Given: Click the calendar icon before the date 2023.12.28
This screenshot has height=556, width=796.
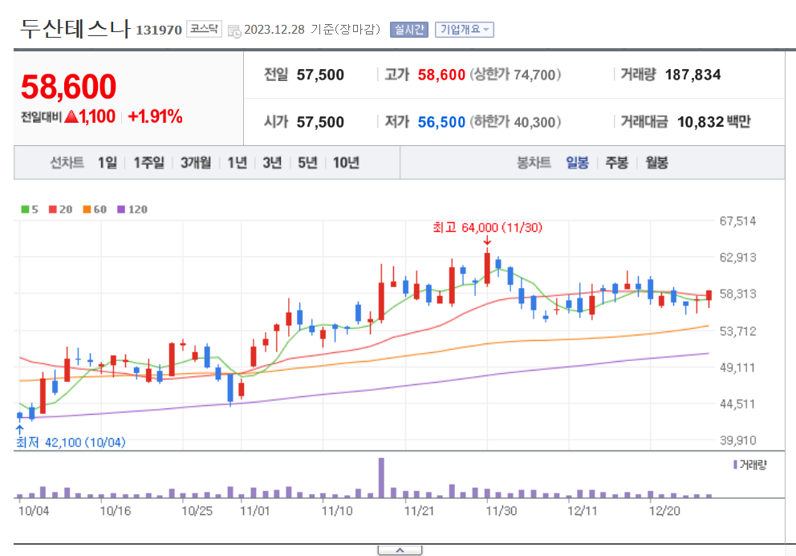Looking at the screenshot, I should (234, 31).
